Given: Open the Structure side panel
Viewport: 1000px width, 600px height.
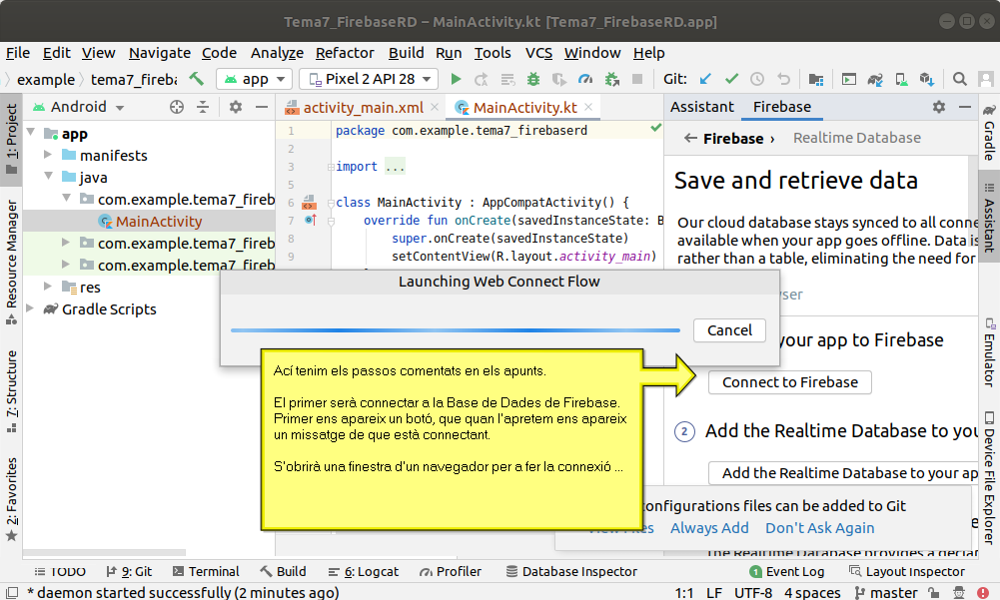Looking at the screenshot, I should click(x=11, y=391).
